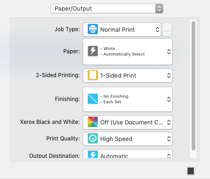The width and height of the screenshot is (210, 179).
Task: Click the Job Type printer icon
Action: tap(93, 29)
